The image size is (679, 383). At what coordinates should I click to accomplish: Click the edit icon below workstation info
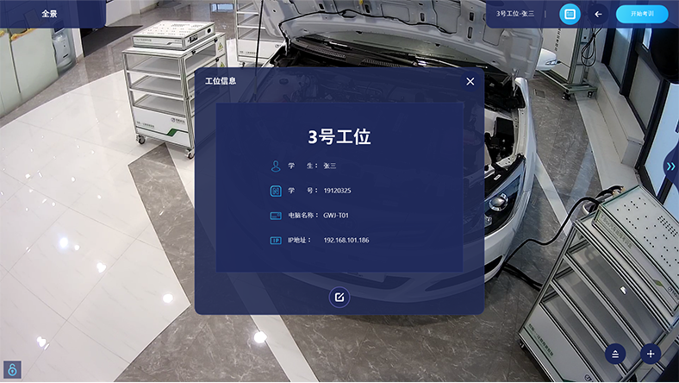339,297
